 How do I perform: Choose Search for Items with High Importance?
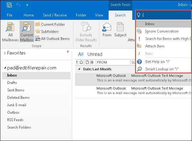tap(164, 39)
